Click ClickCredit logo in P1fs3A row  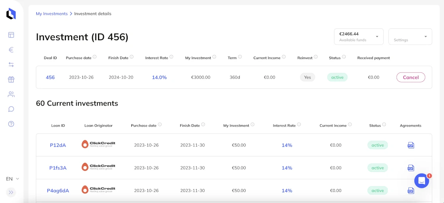(x=98, y=167)
